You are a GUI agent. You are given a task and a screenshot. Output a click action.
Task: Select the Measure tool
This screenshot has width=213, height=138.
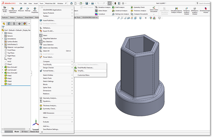pyautogui.click(x=21, y=9)
